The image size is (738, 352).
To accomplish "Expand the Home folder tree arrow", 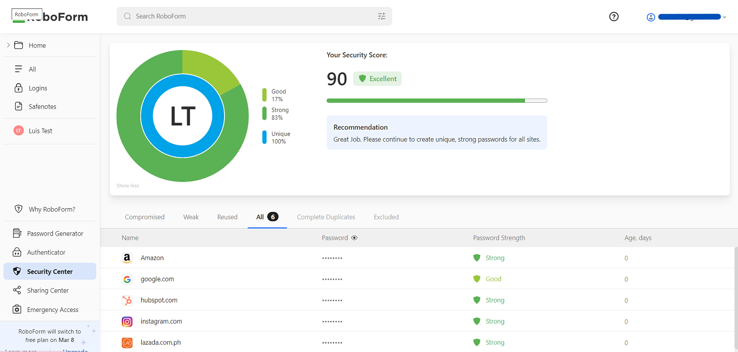I will pyautogui.click(x=8, y=45).
